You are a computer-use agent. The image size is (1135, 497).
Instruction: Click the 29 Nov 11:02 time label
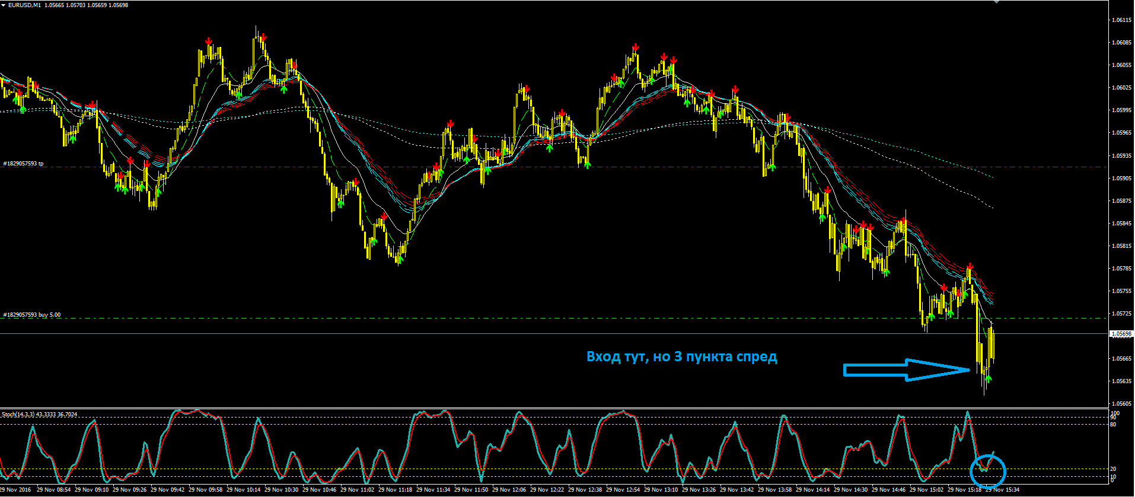coord(357,490)
